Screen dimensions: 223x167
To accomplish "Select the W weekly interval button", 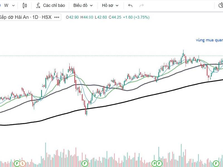I will click(6, 5).
